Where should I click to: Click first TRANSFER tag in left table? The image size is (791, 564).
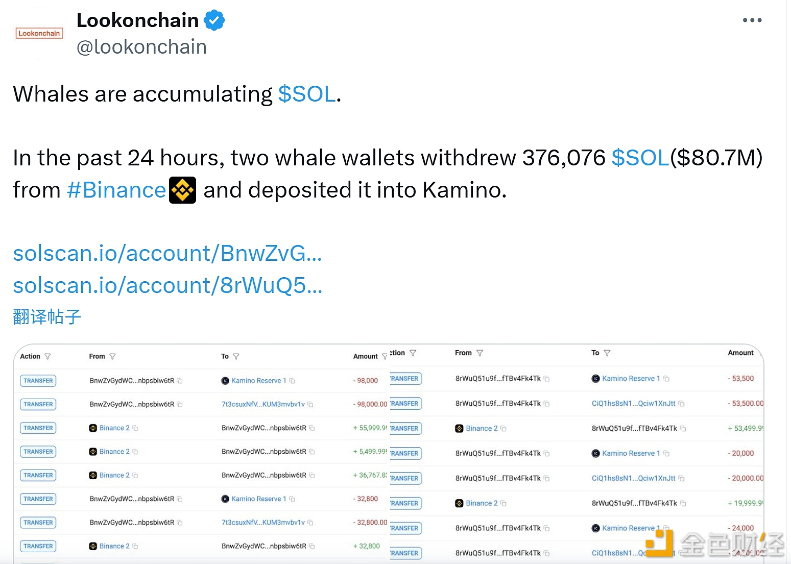pyautogui.click(x=38, y=381)
